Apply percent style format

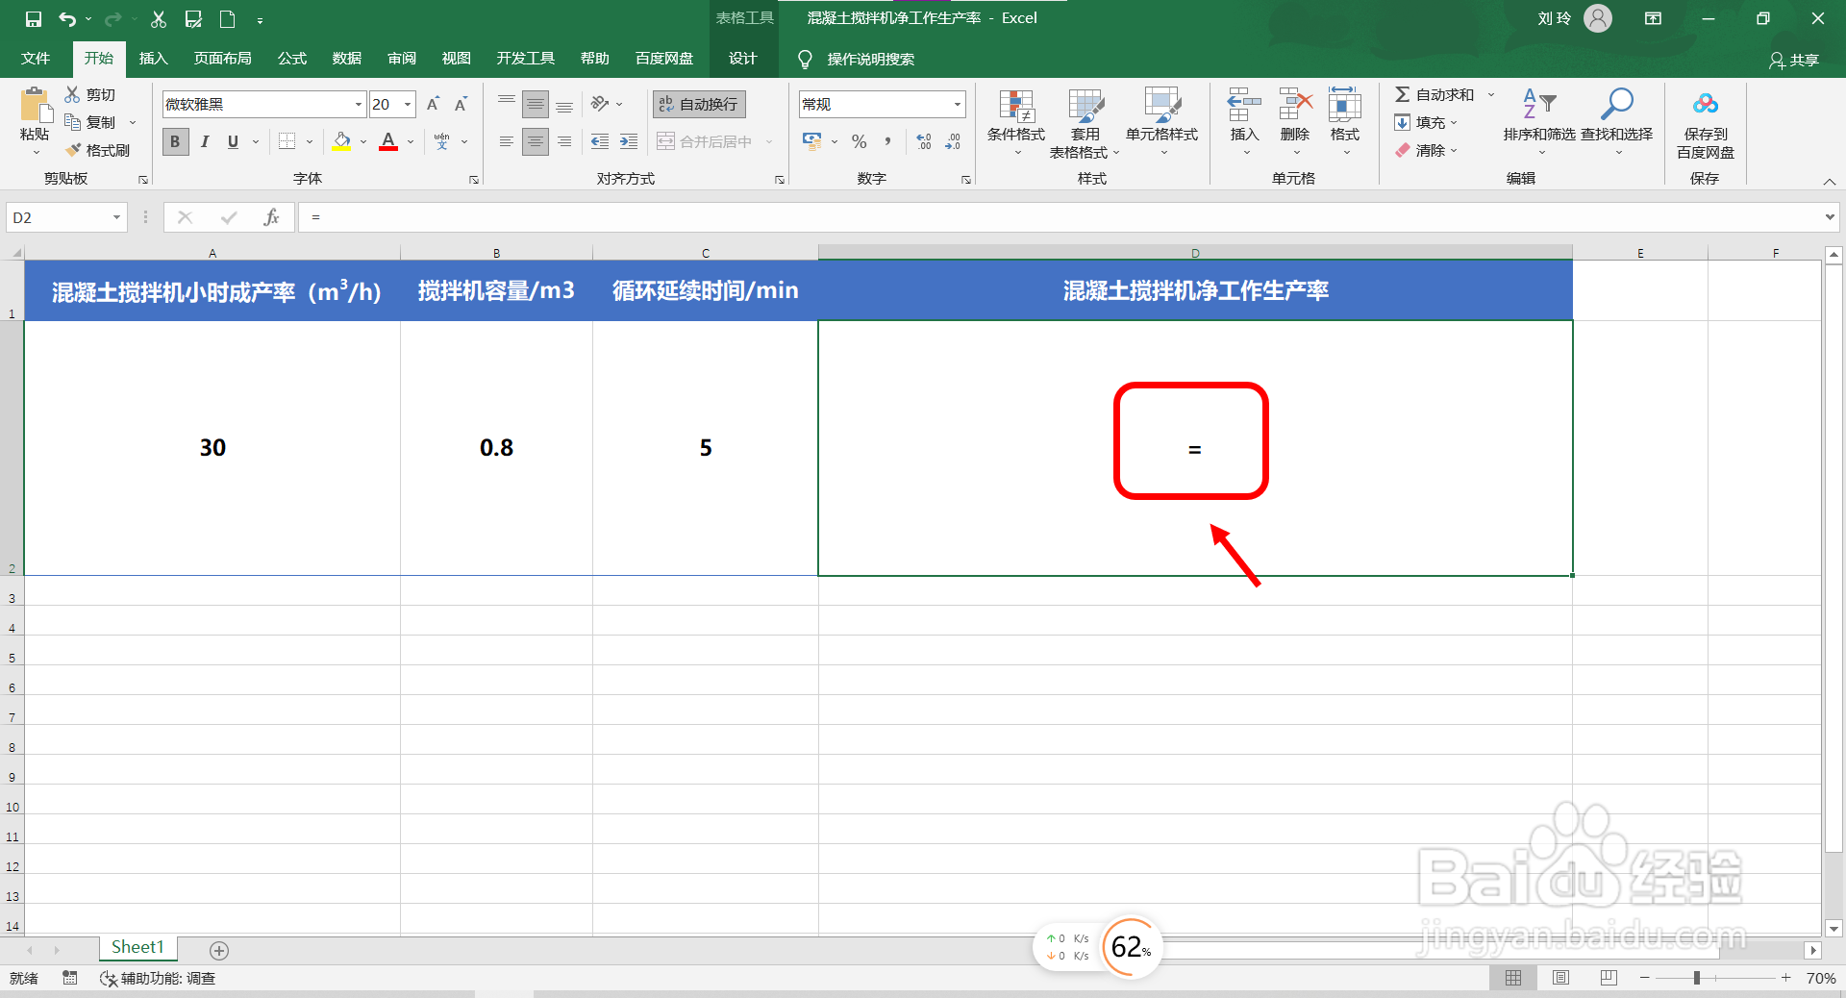[859, 141]
